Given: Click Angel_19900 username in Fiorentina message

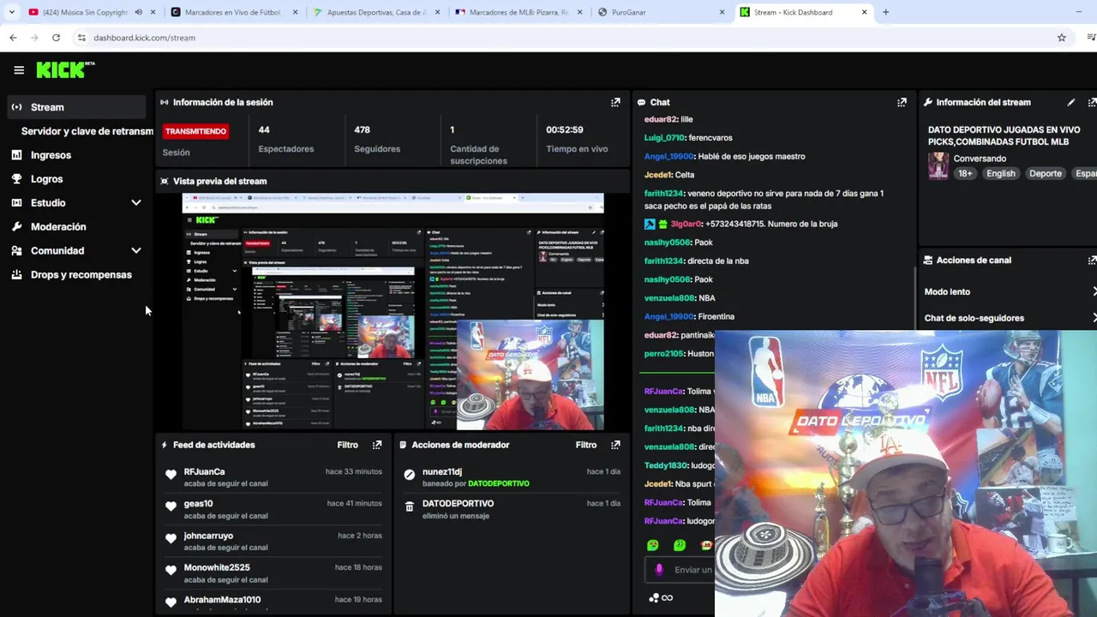Looking at the screenshot, I should (x=668, y=316).
